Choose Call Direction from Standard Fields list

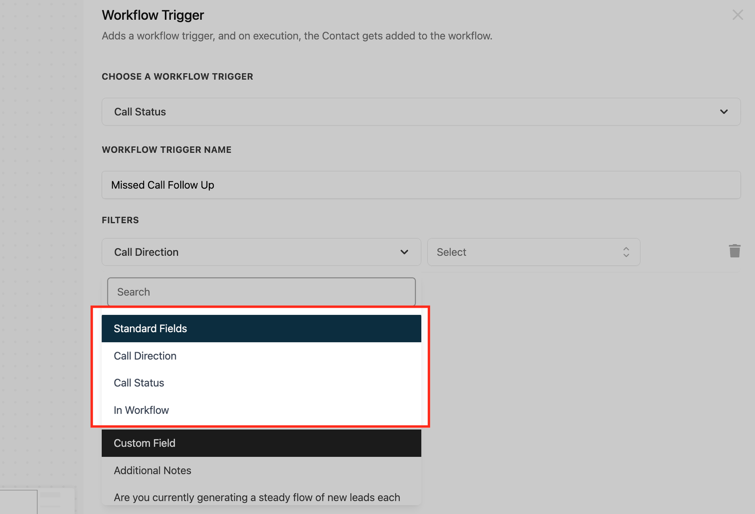(x=145, y=356)
